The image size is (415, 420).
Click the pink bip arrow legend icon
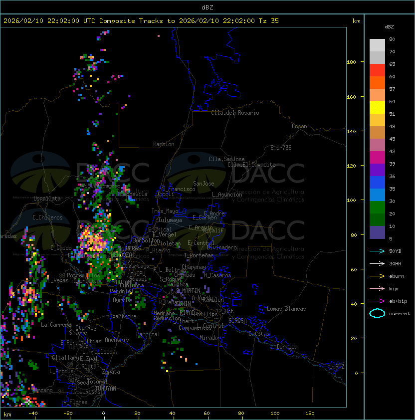point(377,289)
